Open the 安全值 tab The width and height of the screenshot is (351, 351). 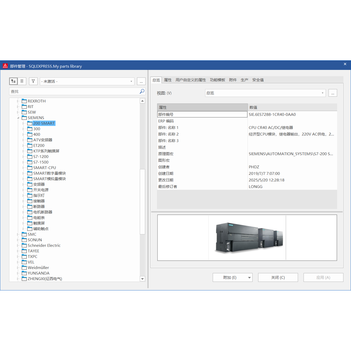coord(258,80)
